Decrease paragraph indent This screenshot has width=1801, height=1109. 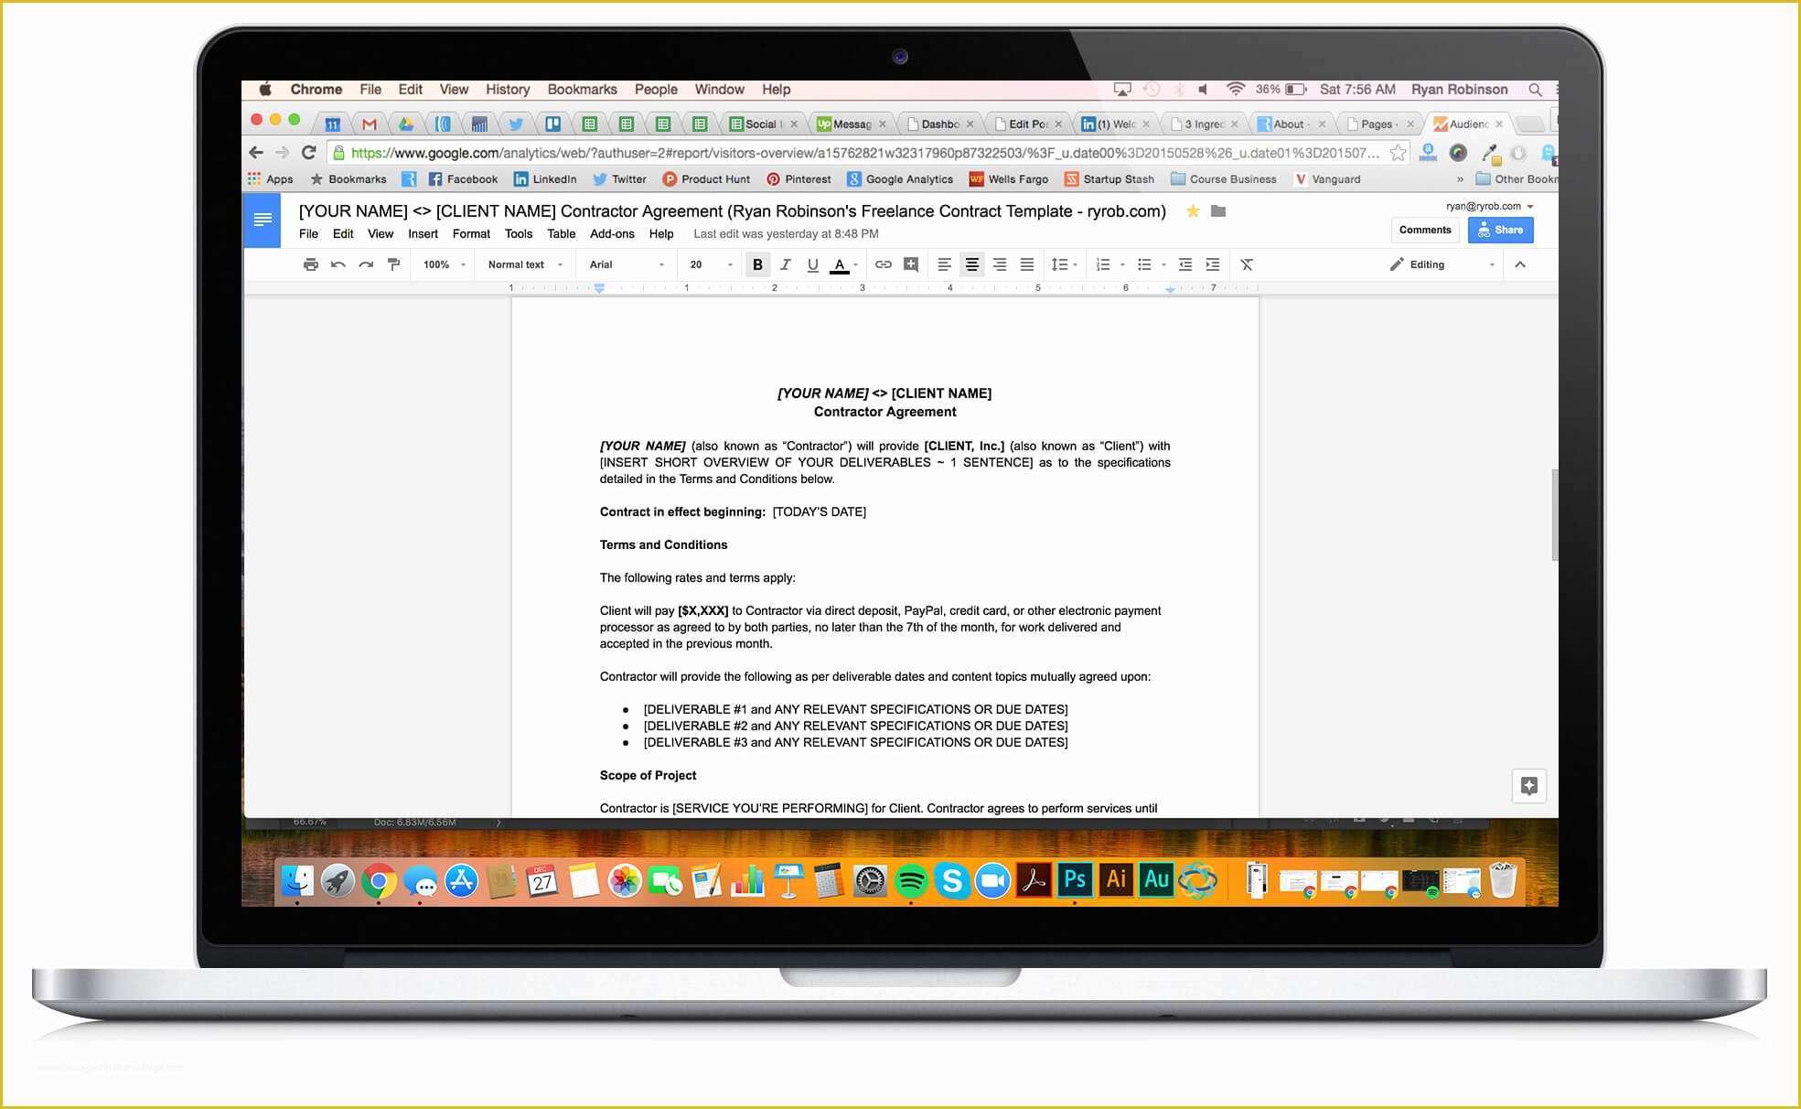coord(1185,264)
